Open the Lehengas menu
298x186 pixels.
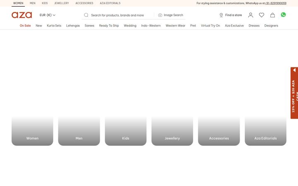[x=73, y=26]
